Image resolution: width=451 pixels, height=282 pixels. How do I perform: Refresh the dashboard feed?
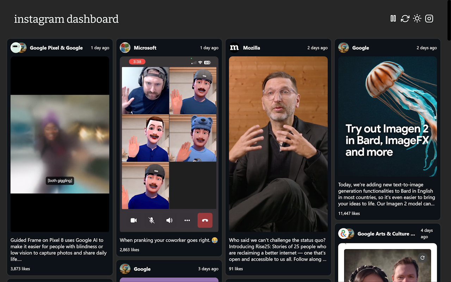405,18
